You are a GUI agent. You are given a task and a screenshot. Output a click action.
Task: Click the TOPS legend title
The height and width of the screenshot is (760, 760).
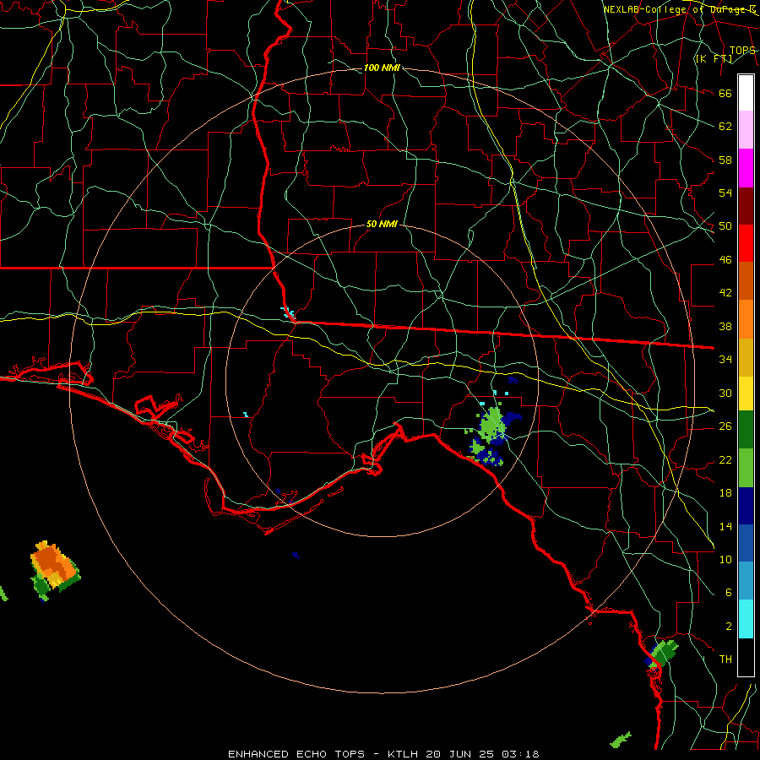pyautogui.click(x=742, y=50)
